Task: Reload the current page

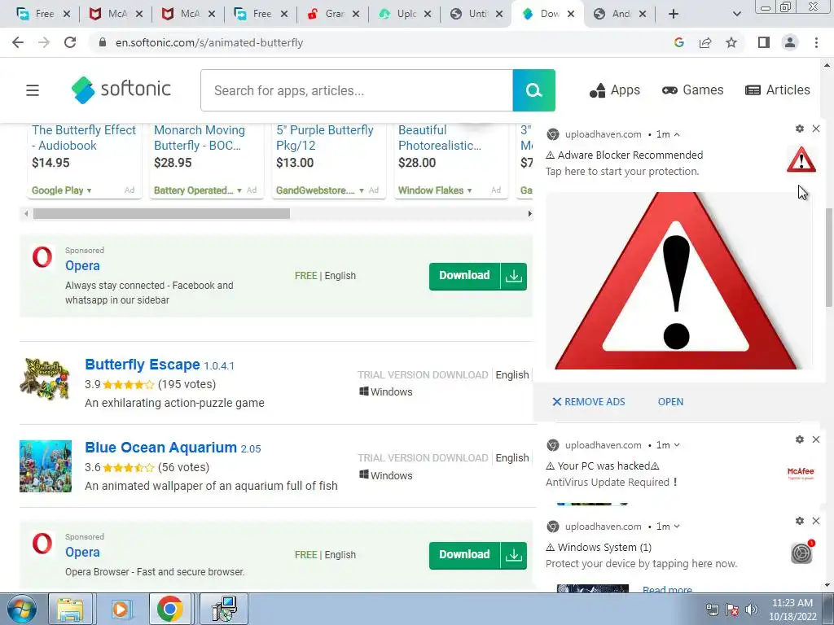Action: (x=70, y=42)
